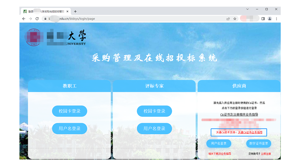Click the share page icon in address bar

click(228, 19)
